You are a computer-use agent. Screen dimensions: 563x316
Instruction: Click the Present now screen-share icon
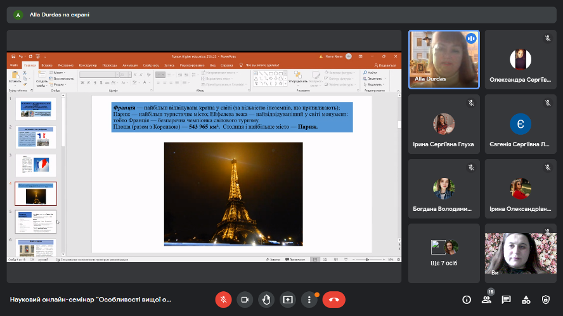[x=287, y=300]
